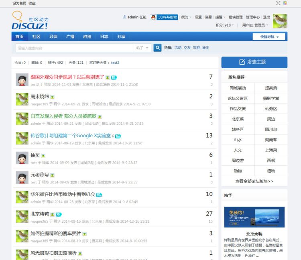Open the admin bird avatar at top right
301x260 pixels.
pos(280,21)
